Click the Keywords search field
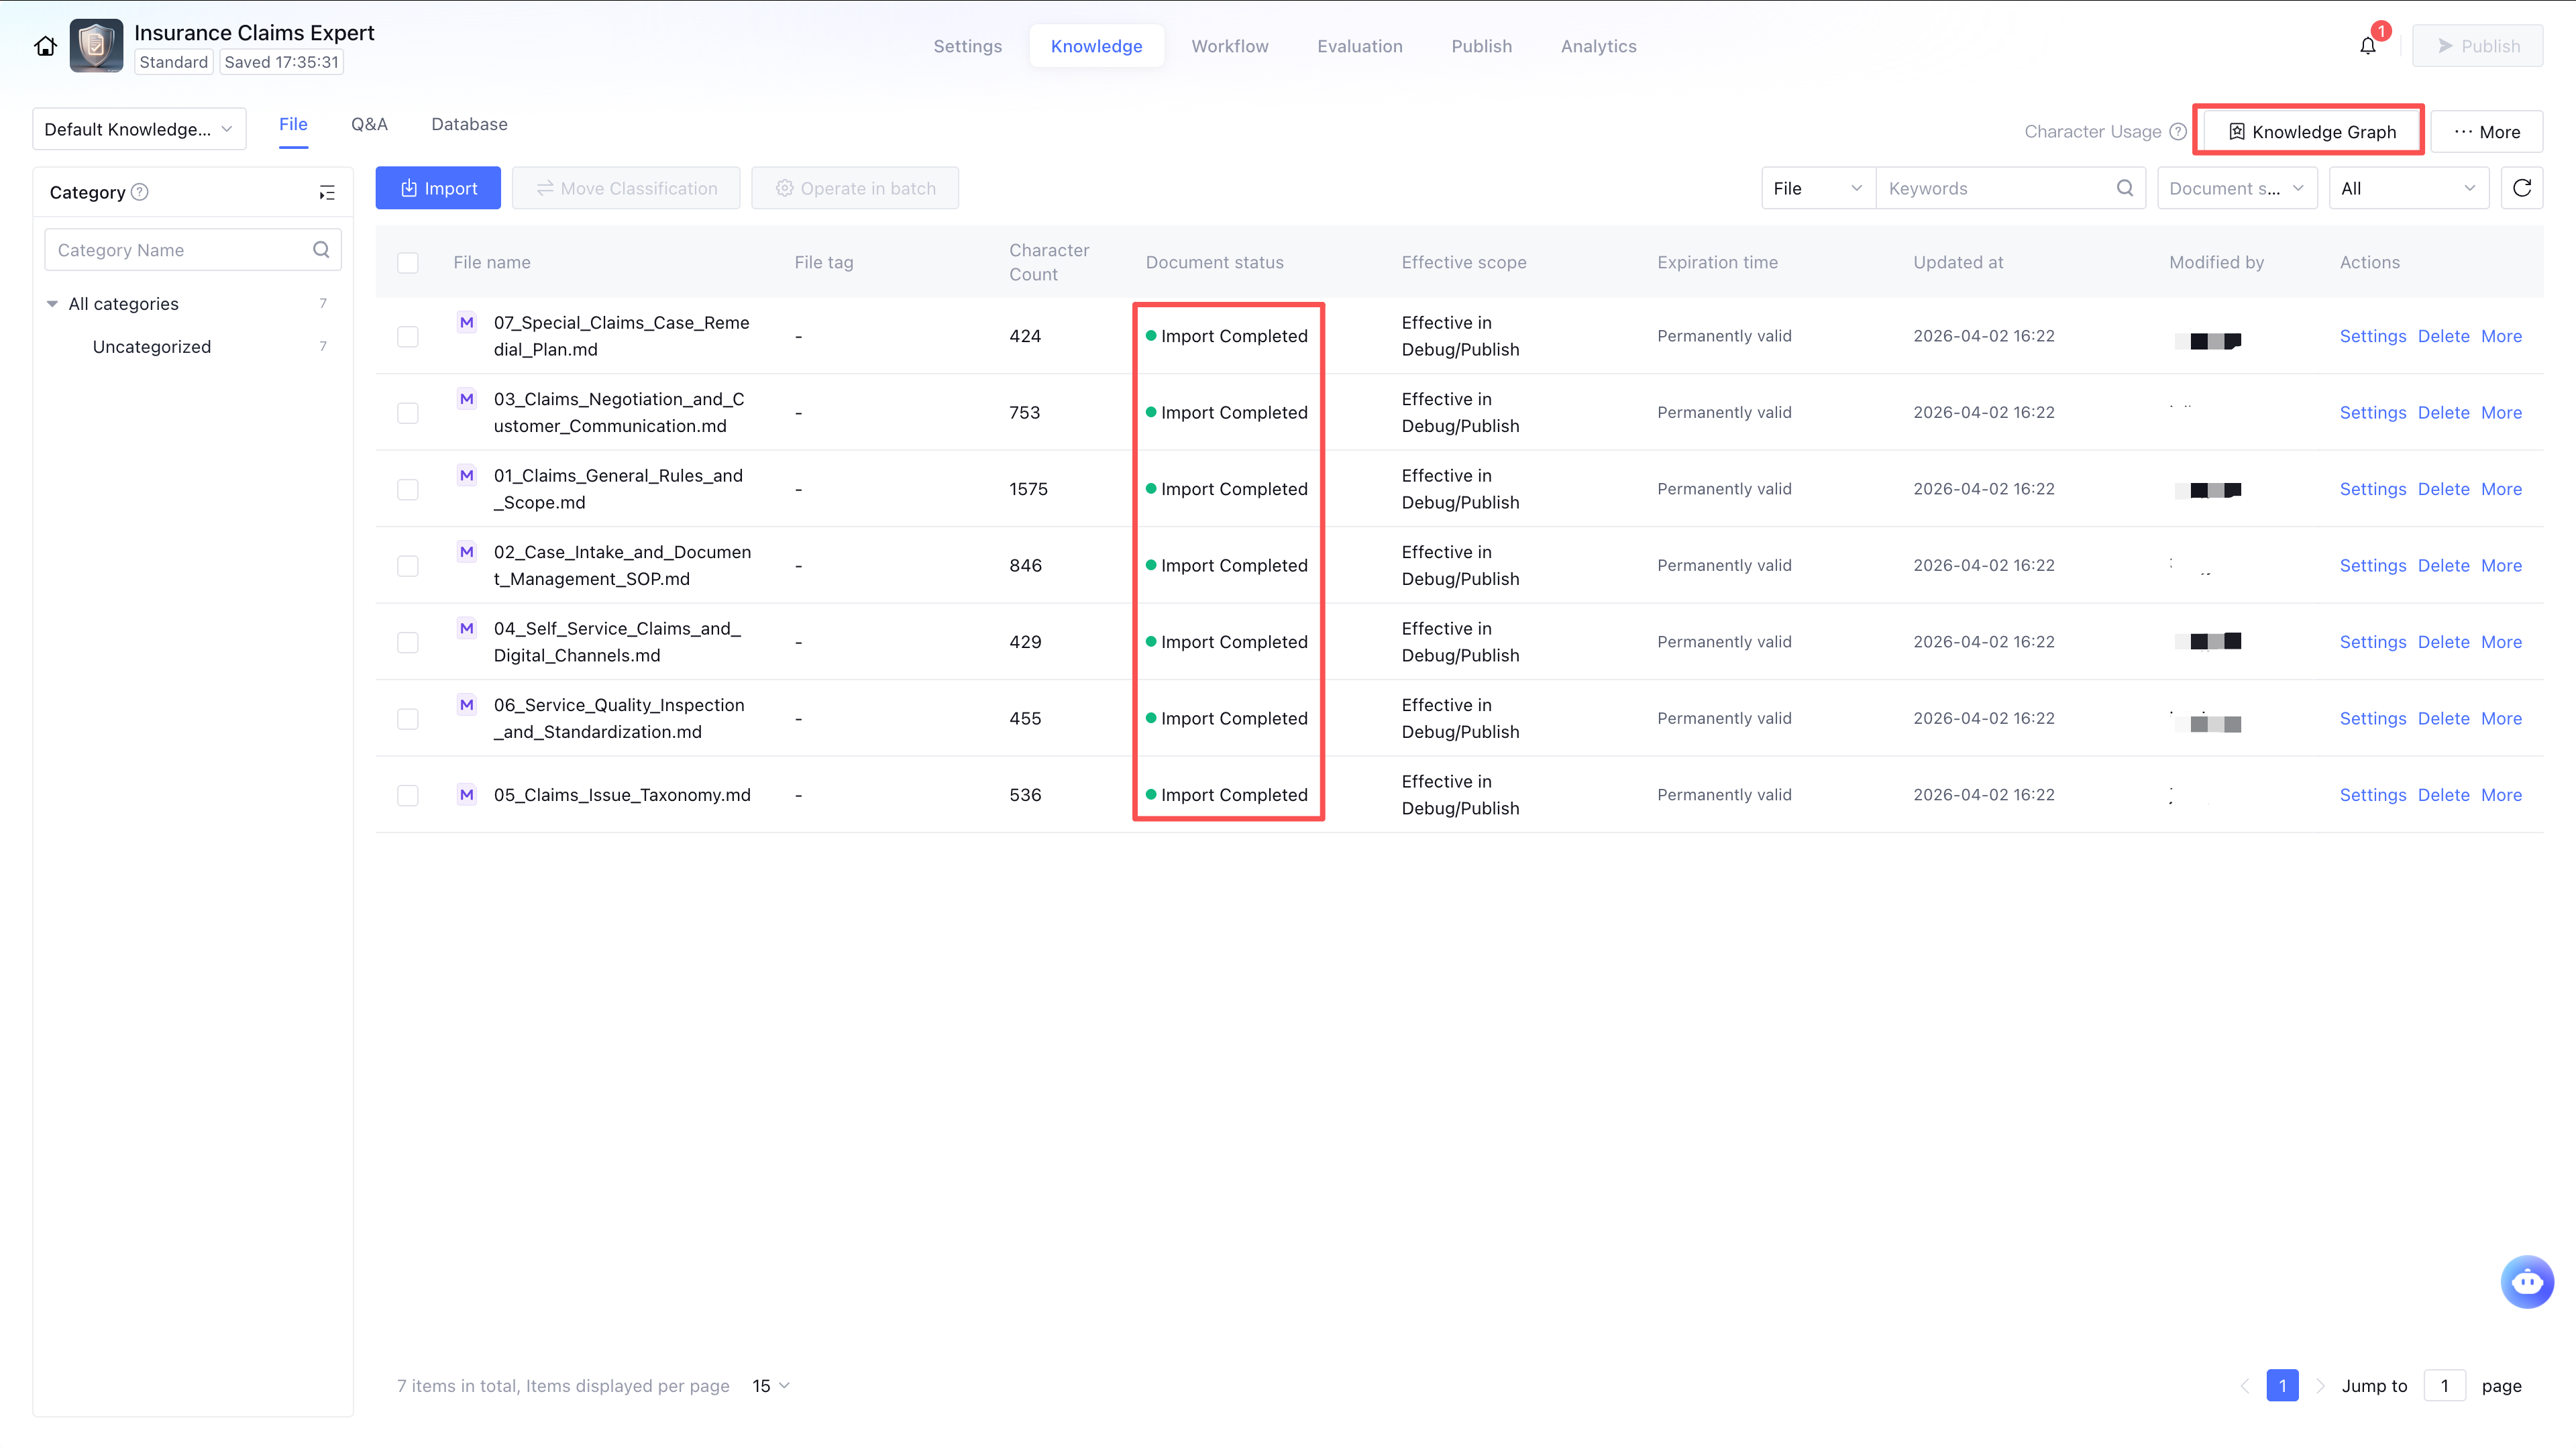This screenshot has width=2576, height=1449. [1996, 188]
